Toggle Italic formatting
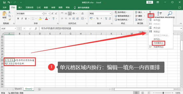 coord(22,19)
